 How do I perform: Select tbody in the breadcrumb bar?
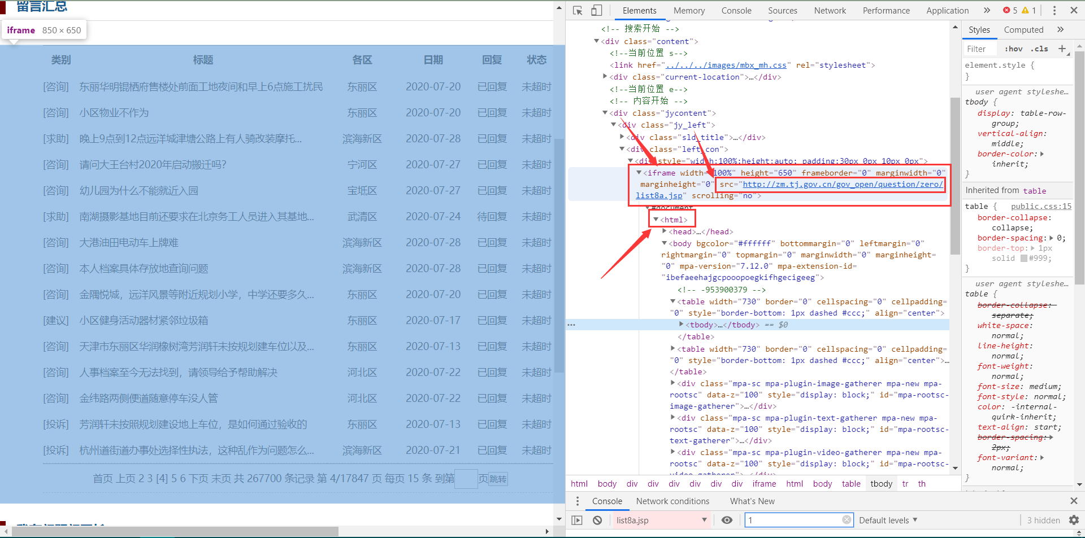click(881, 484)
